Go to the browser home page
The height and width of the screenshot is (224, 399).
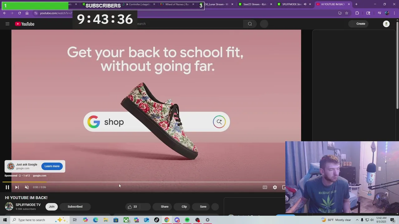click(27, 13)
